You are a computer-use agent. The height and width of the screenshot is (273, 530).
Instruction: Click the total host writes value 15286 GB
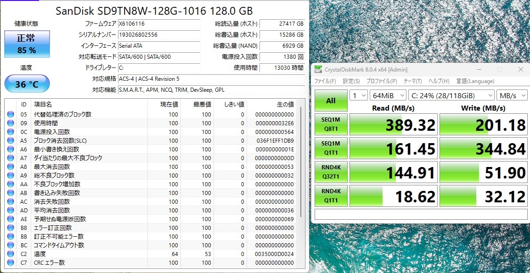click(x=282, y=35)
